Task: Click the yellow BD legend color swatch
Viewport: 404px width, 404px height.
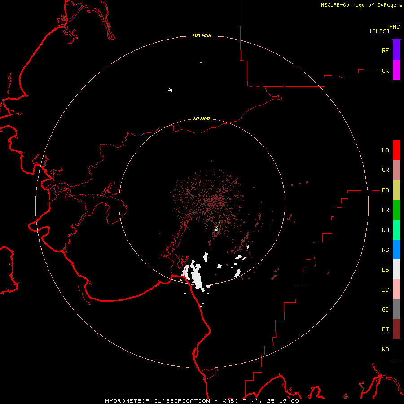Action: coord(396,190)
